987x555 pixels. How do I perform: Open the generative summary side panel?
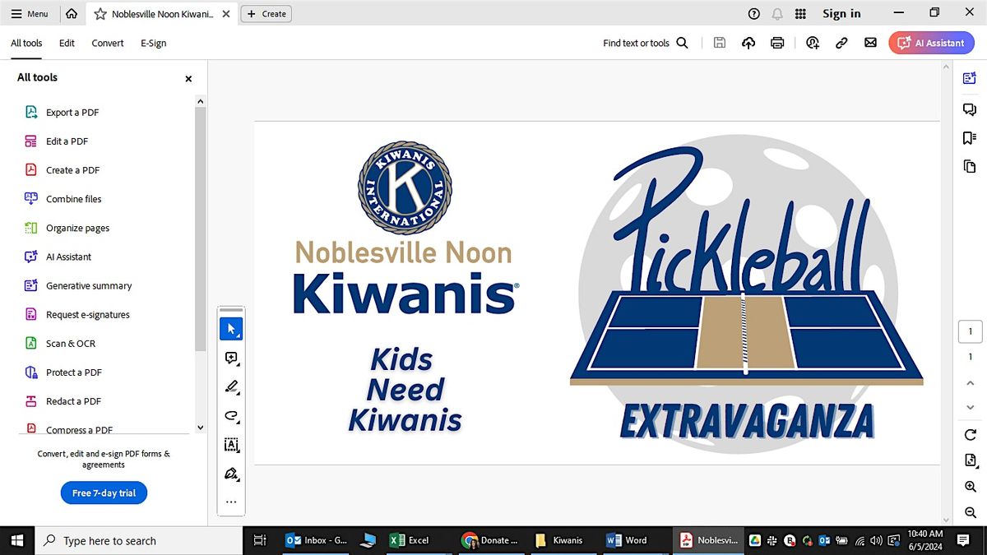click(x=970, y=78)
